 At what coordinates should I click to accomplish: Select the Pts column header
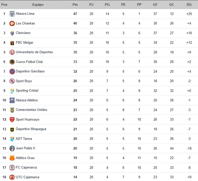[75, 5]
